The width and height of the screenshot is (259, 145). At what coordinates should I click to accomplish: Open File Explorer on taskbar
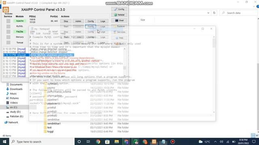[x=117, y=141]
